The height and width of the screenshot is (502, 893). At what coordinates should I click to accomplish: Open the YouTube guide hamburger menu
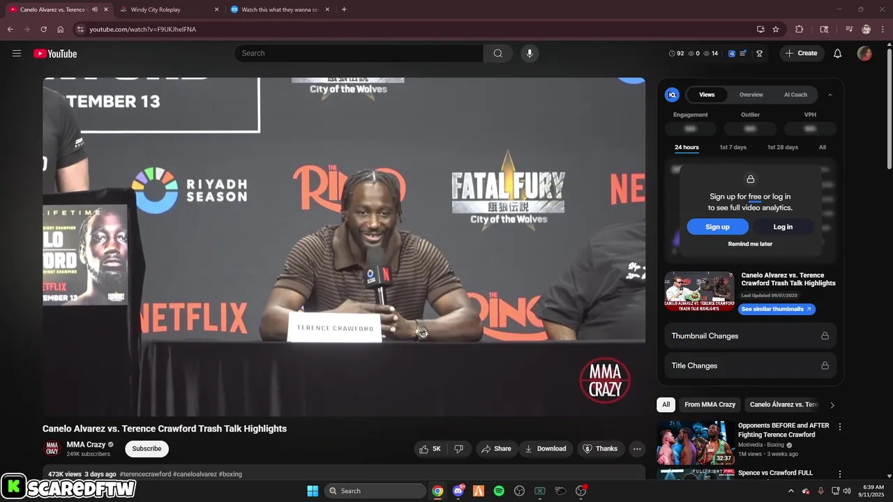[17, 53]
